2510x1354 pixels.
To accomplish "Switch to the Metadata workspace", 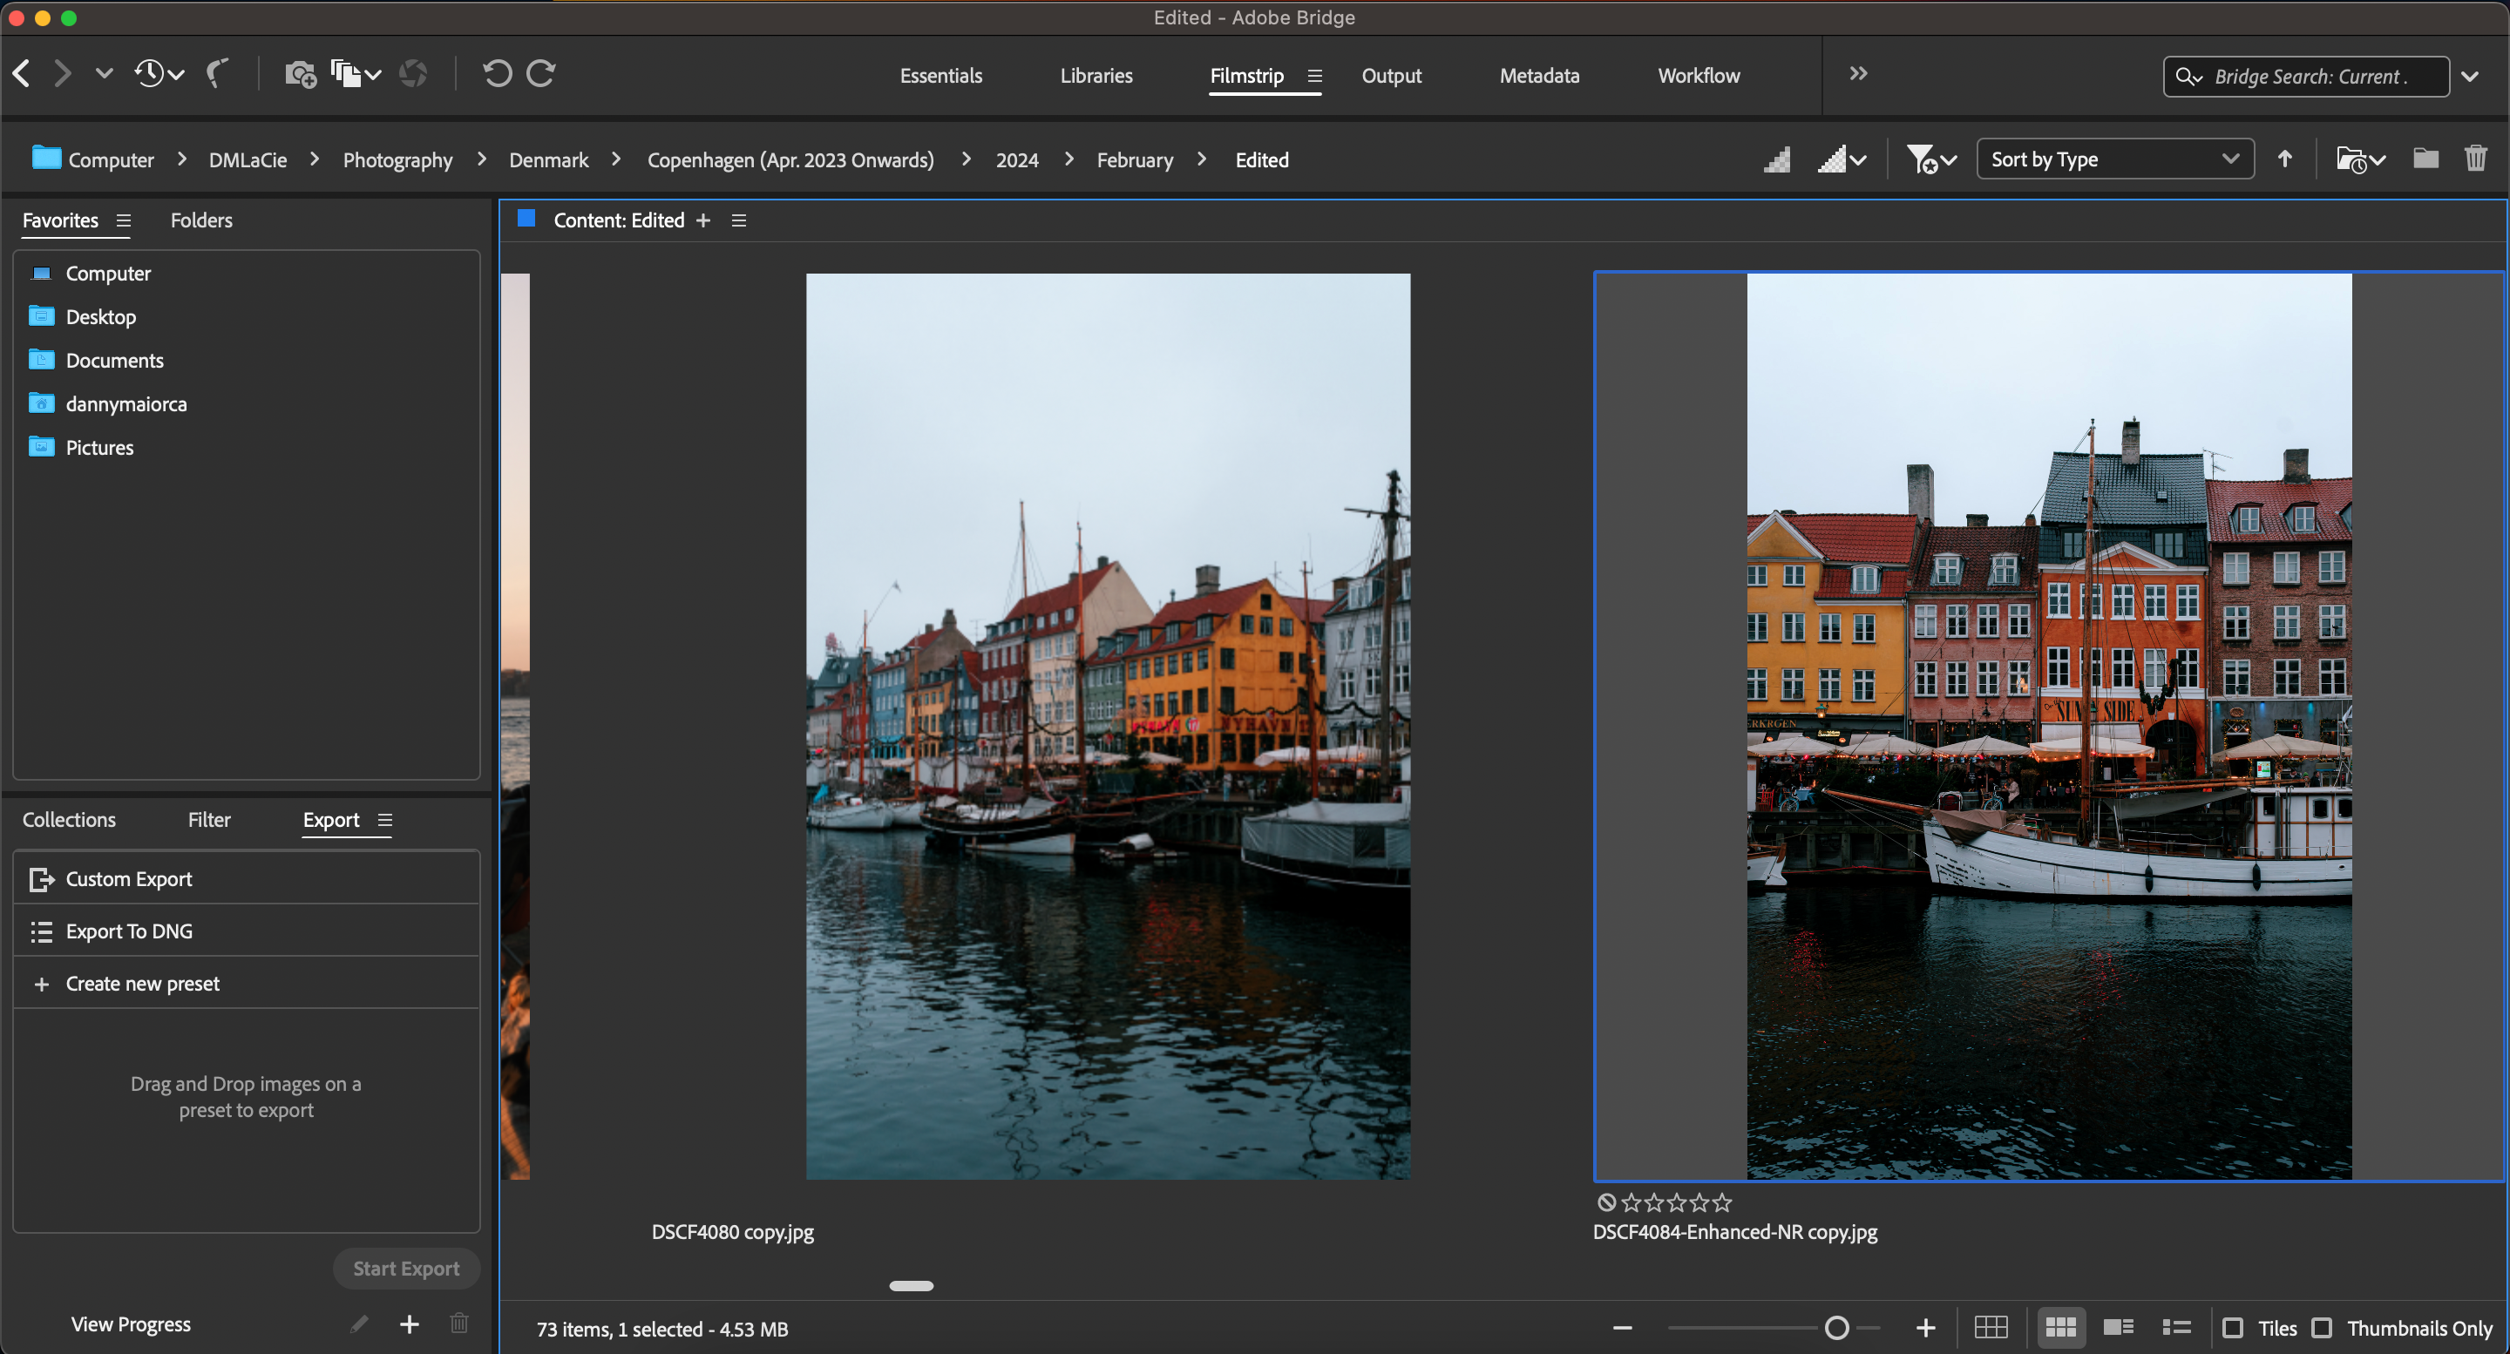I will pyautogui.click(x=1537, y=75).
